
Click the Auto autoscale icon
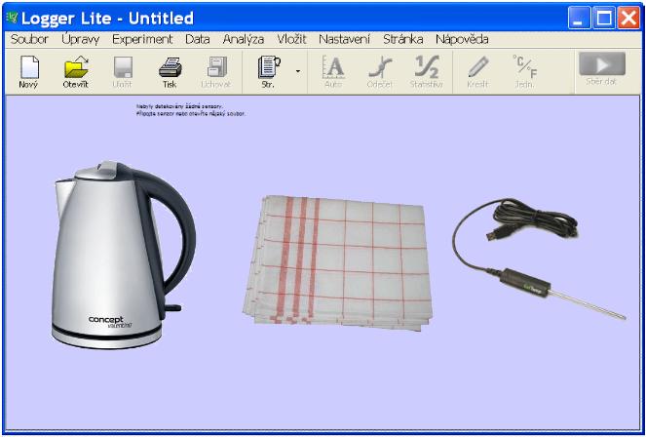click(333, 67)
